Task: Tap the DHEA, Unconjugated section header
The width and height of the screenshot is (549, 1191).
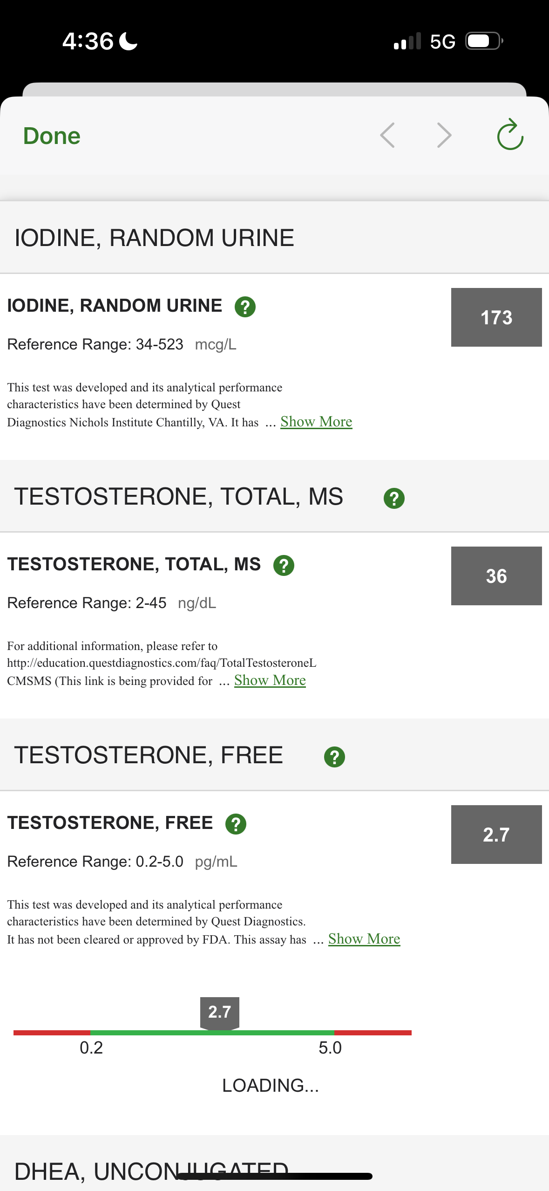Action: point(151,1170)
